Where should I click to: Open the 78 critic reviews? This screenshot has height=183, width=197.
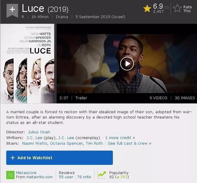coord(84,177)
